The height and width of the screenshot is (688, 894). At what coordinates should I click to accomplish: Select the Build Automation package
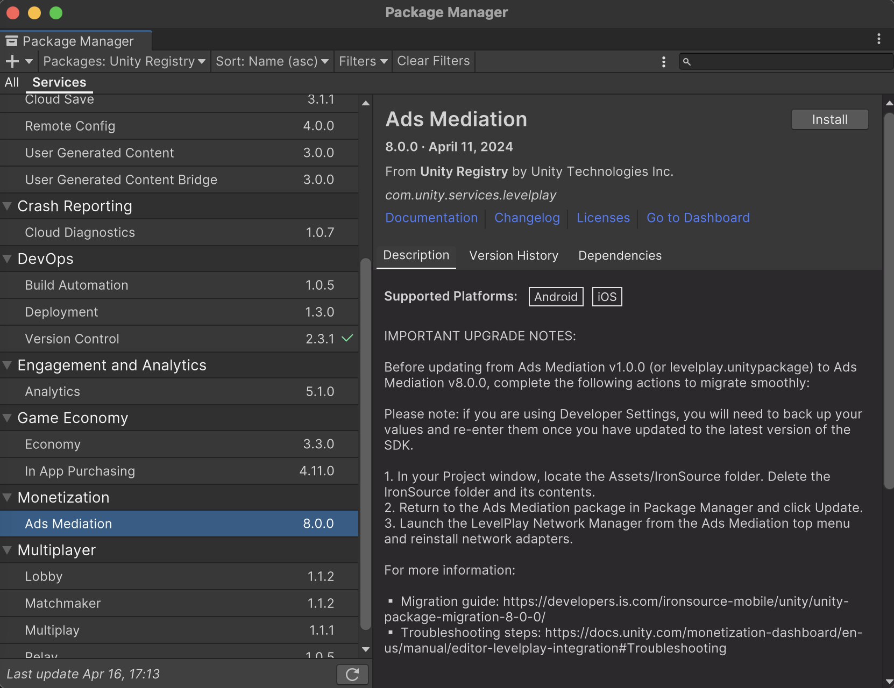click(x=179, y=285)
